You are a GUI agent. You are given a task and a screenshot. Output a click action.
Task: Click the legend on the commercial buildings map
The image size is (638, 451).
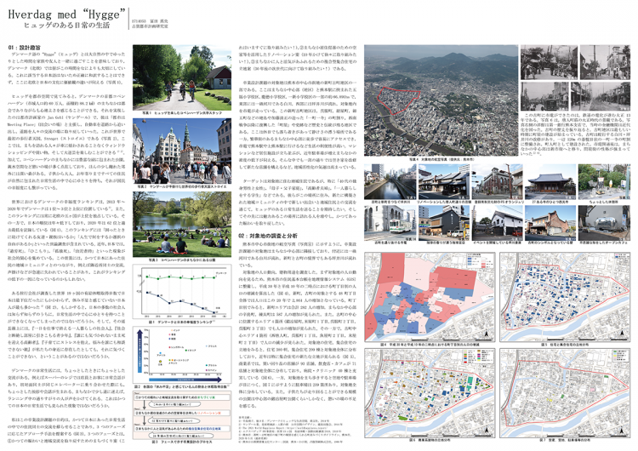coord(478,357)
